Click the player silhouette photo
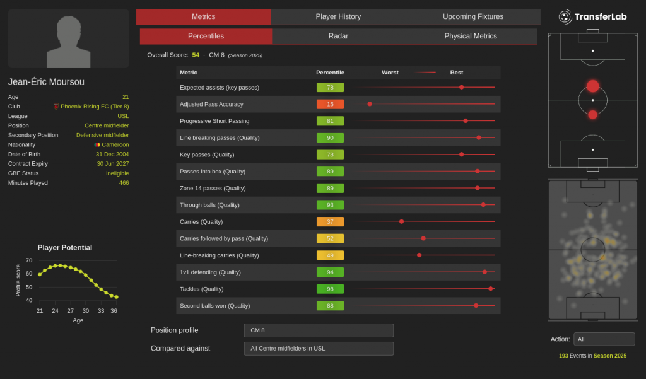This screenshot has width=646, height=379. click(x=69, y=39)
